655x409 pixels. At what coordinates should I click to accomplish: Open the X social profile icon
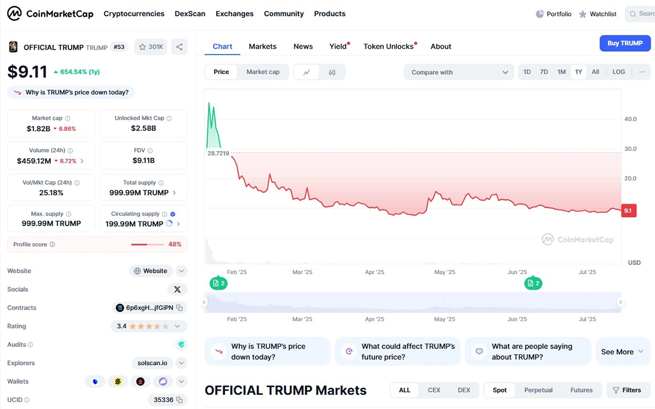pyautogui.click(x=177, y=290)
